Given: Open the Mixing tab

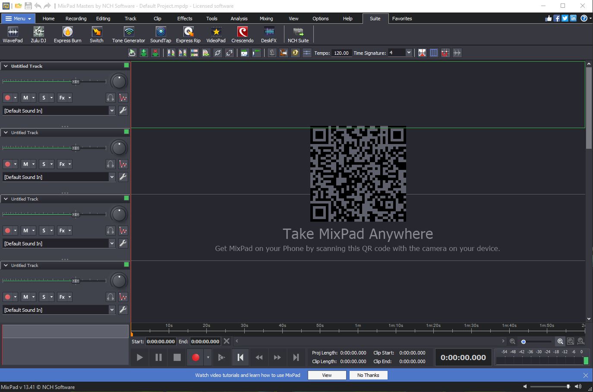Looking at the screenshot, I should (x=266, y=19).
